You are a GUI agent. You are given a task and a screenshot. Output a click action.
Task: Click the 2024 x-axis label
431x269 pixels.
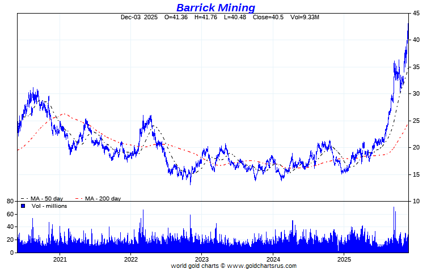pos(273,259)
